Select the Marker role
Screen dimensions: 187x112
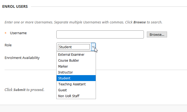tap(76, 66)
